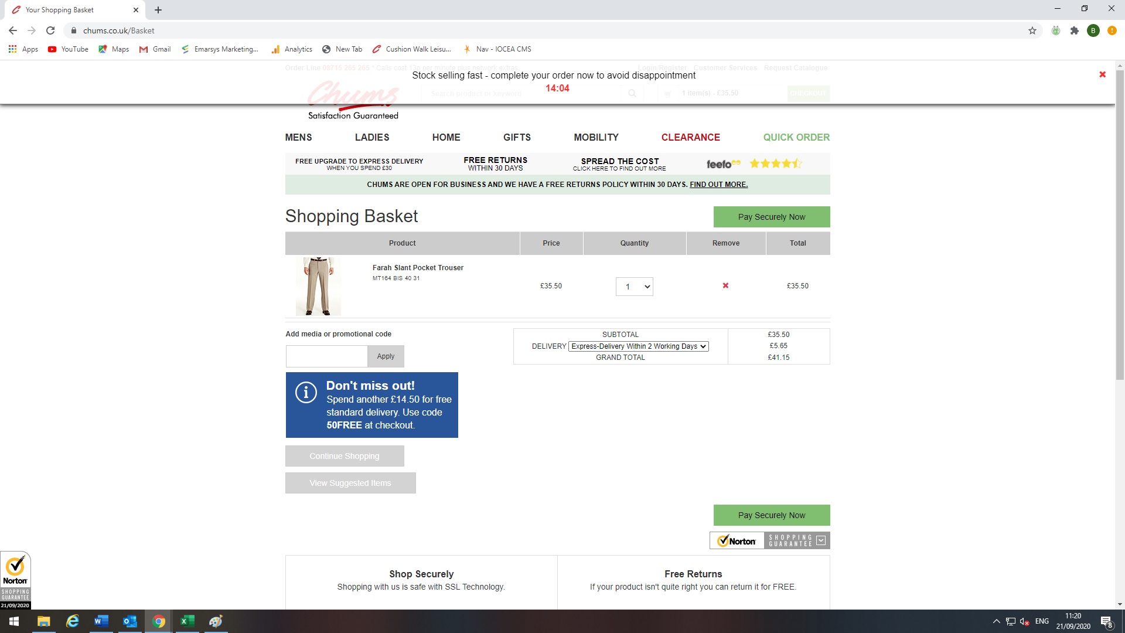Screen dimensions: 1125x633
Task: Open the taskbar clock and date
Action: 1073,621
